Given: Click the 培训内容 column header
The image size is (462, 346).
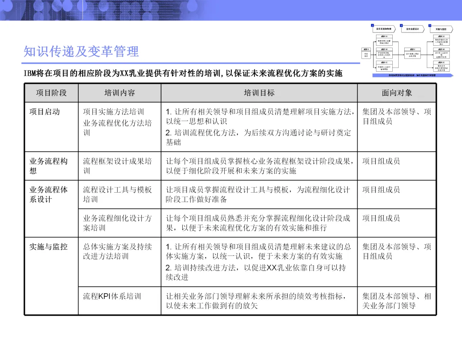Looking at the screenshot, I should (120, 93).
